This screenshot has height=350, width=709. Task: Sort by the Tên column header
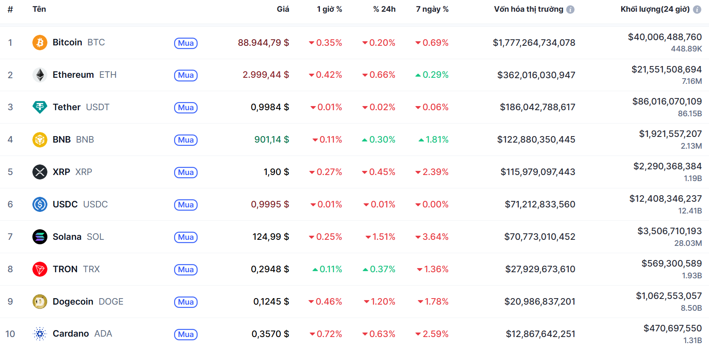coord(39,9)
